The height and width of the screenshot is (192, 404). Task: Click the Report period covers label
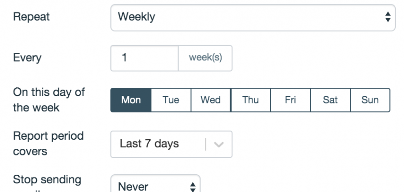pyautogui.click(x=48, y=143)
